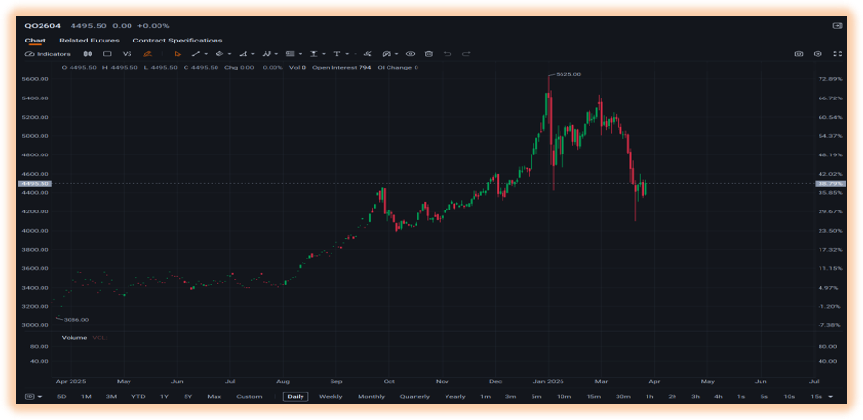The image size is (863, 420).
Task: Select the candlestick chart type icon
Action: (x=88, y=54)
